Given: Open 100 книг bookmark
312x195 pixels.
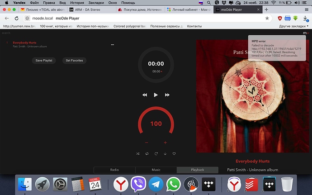Looking at the screenshot, I should pos(56,26).
